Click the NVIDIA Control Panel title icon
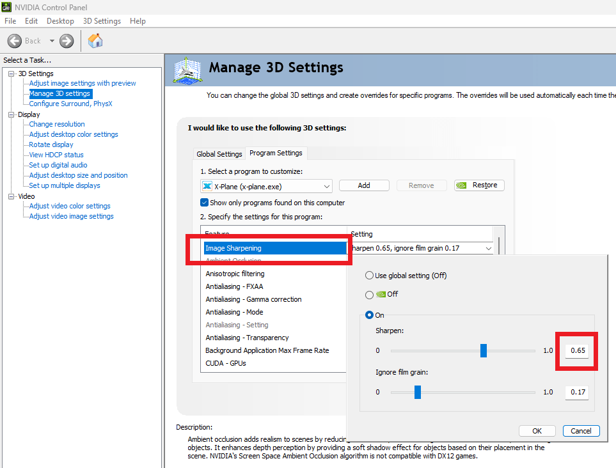The image size is (616, 468). click(x=6, y=7)
